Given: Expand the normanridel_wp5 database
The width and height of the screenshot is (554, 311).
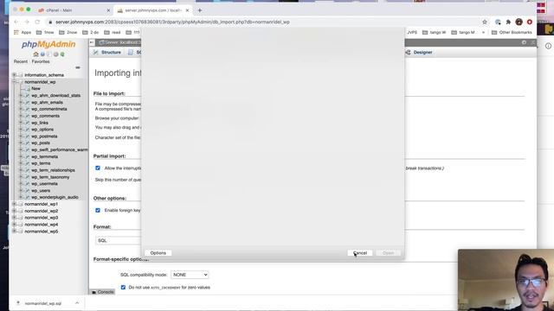Looking at the screenshot, I should [x=14, y=232].
